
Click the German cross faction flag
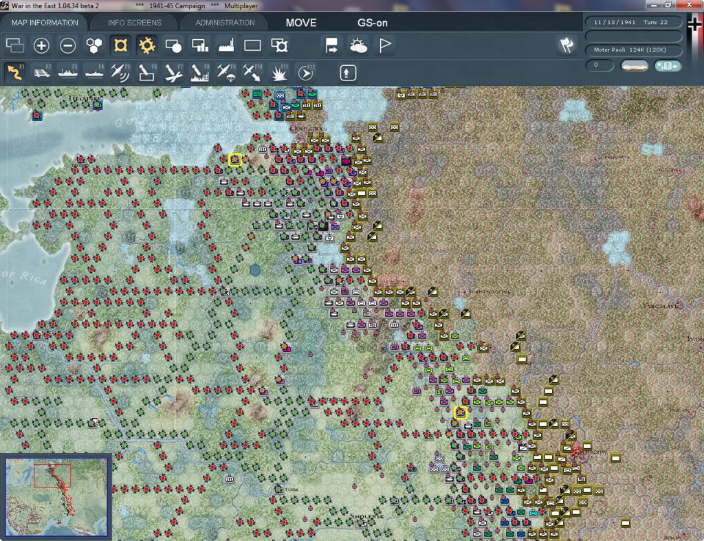(x=695, y=24)
